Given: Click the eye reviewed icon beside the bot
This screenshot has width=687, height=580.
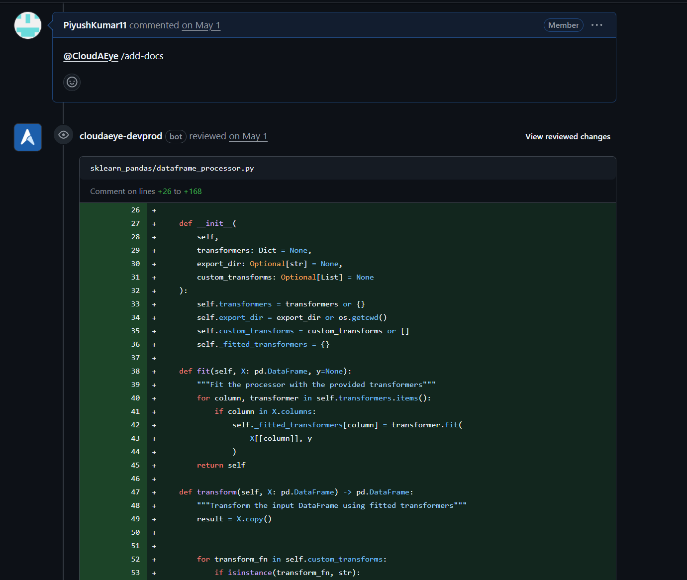Looking at the screenshot, I should [x=63, y=135].
